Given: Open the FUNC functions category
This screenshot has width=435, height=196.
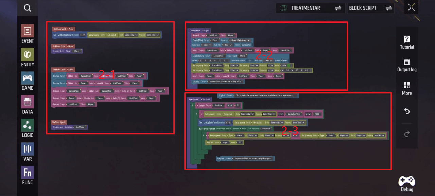Looking at the screenshot, I should (x=28, y=176).
